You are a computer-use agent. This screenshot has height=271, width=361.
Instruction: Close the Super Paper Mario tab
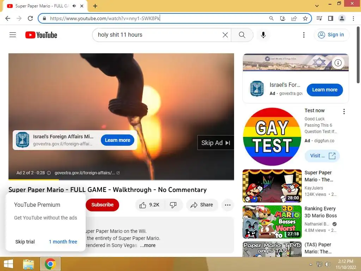(82, 6)
